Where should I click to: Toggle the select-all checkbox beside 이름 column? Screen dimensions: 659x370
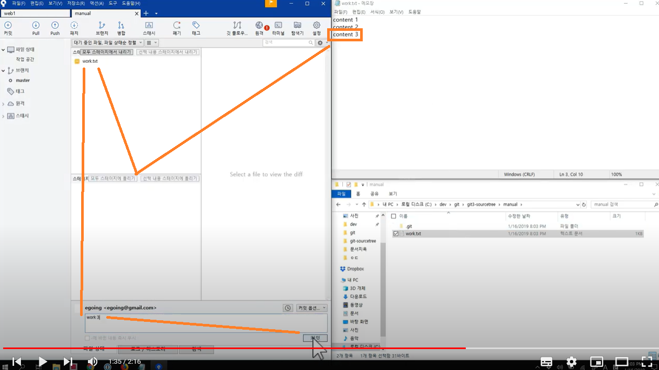(x=394, y=216)
